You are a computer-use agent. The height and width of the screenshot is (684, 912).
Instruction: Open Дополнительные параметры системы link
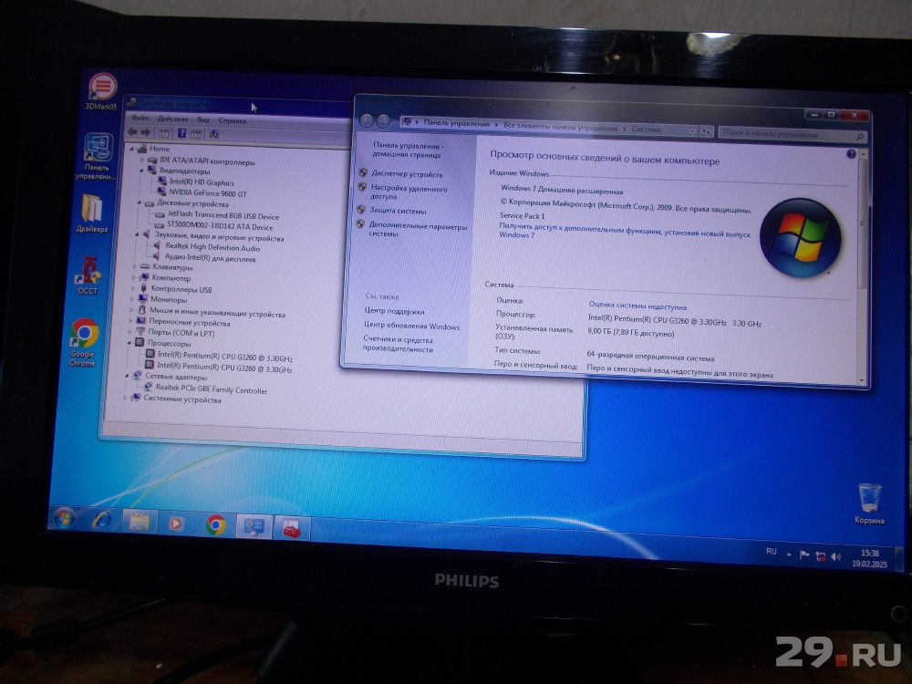point(418,229)
